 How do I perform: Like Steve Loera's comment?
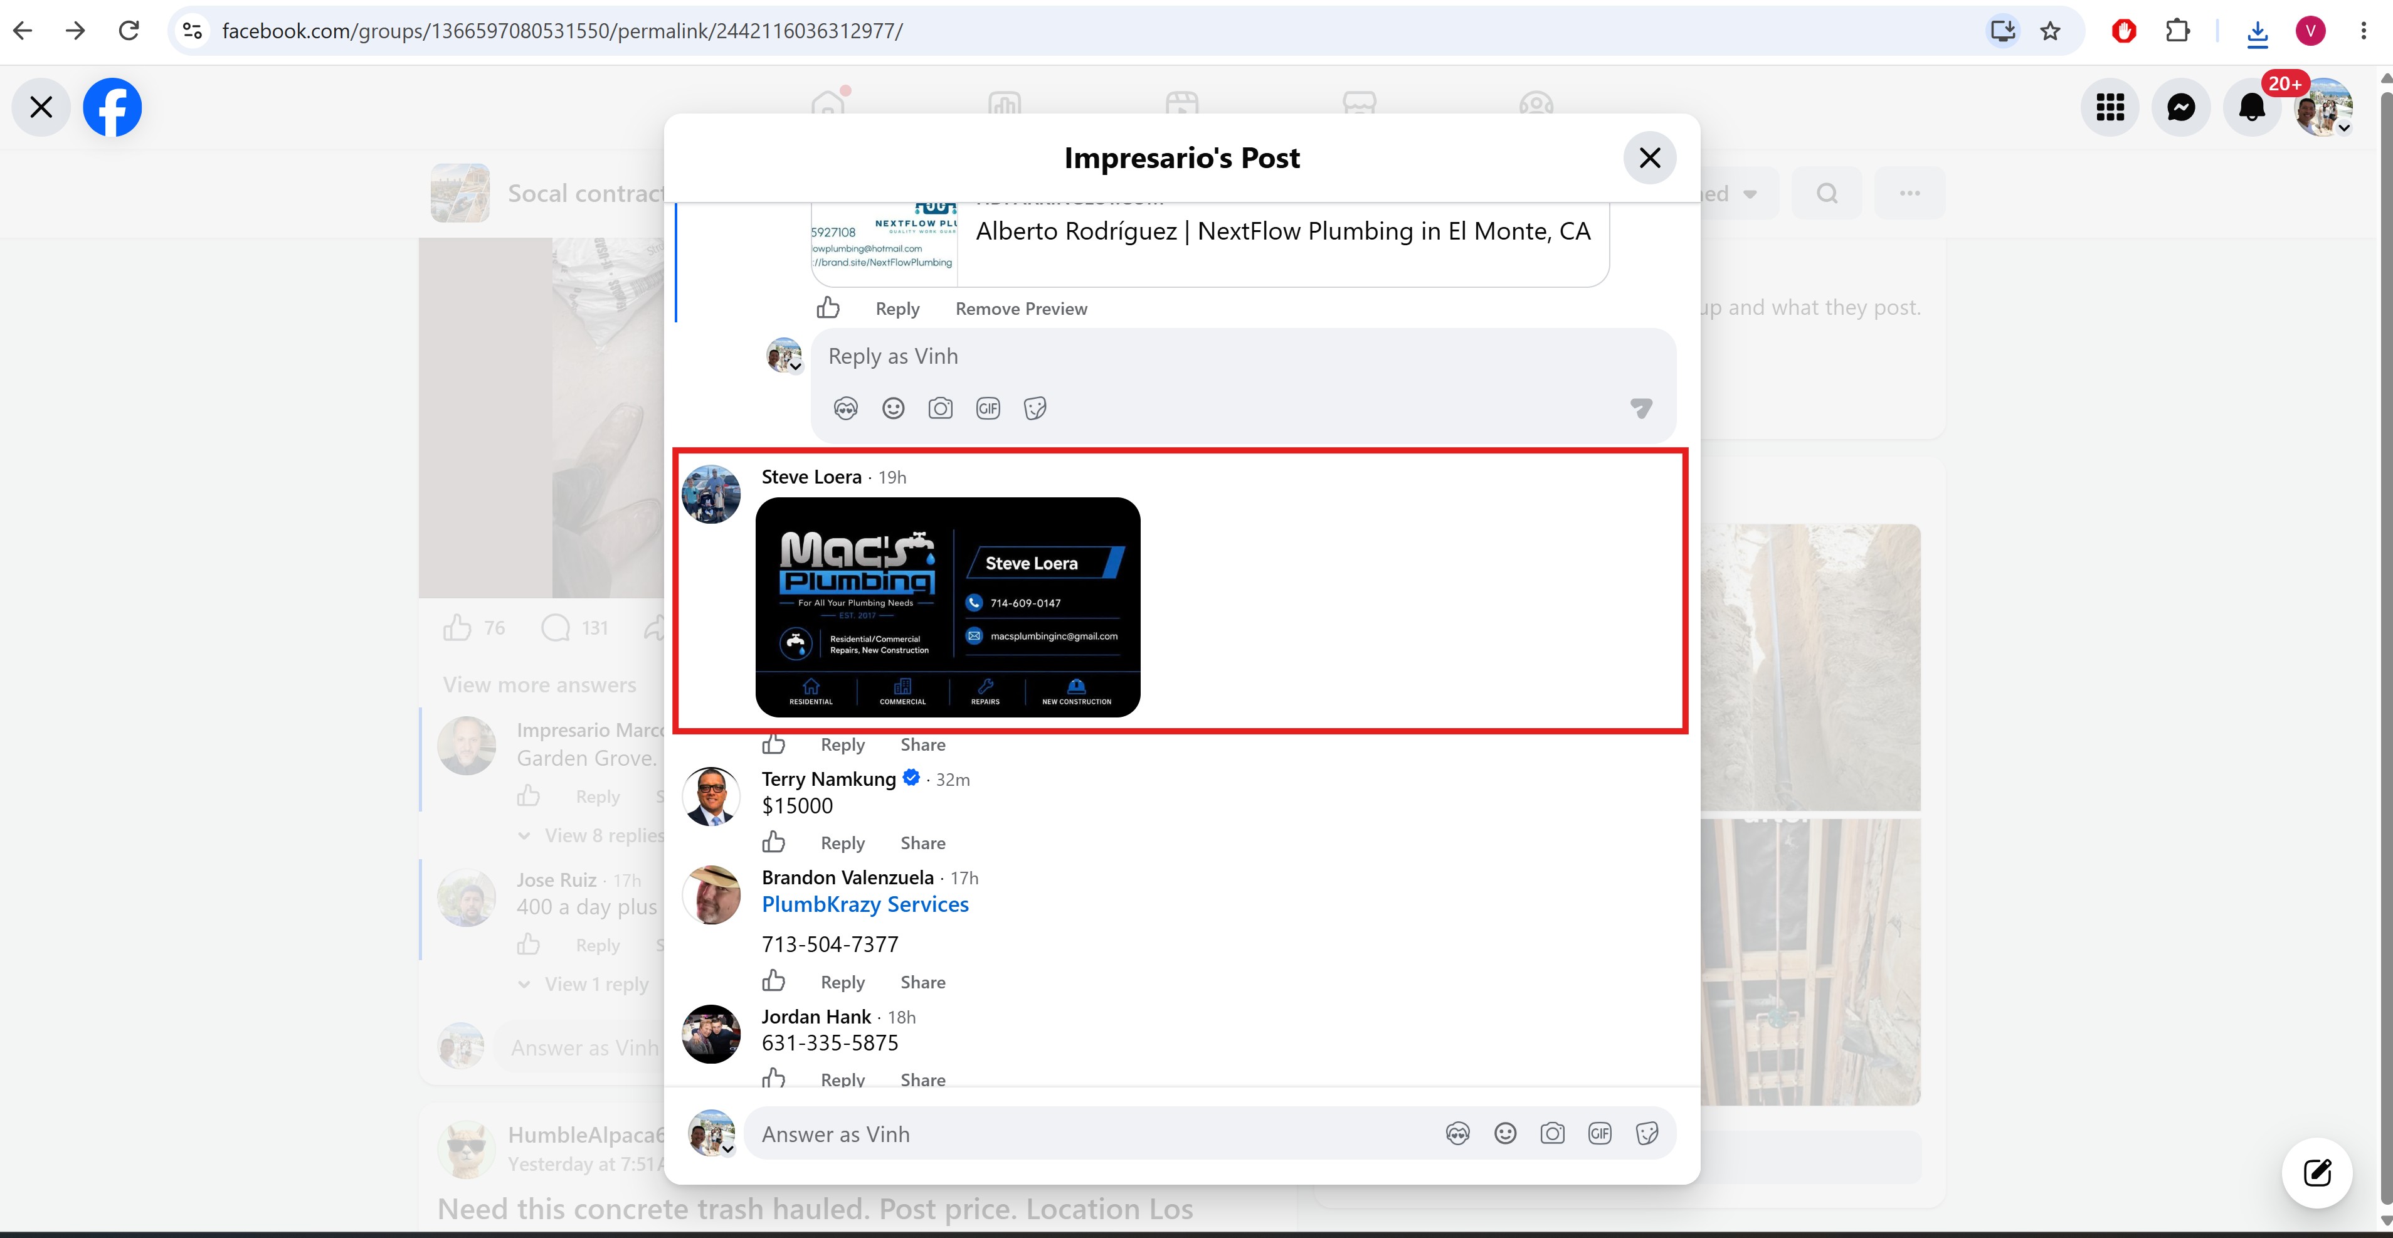point(774,744)
